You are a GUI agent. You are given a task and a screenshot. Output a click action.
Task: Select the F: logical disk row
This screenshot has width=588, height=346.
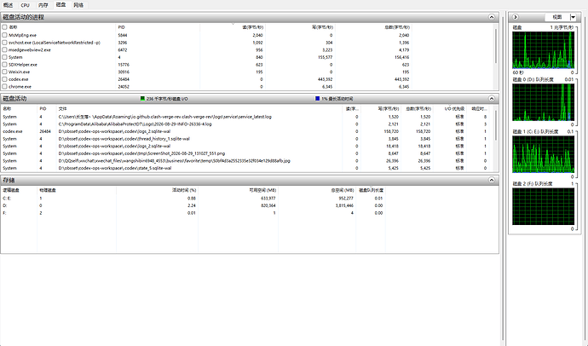(193, 213)
